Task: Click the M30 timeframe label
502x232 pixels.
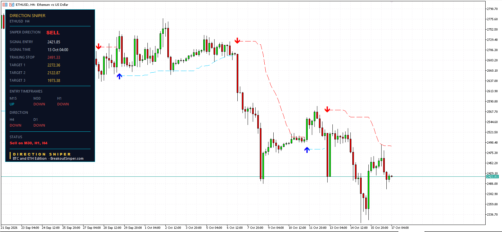Action: [37, 98]
